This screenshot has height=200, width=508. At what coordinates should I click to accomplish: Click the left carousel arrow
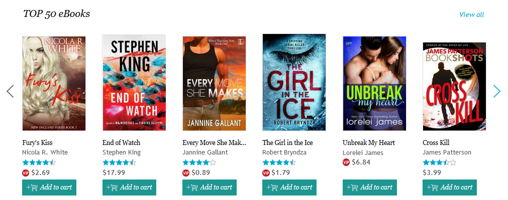10,91
